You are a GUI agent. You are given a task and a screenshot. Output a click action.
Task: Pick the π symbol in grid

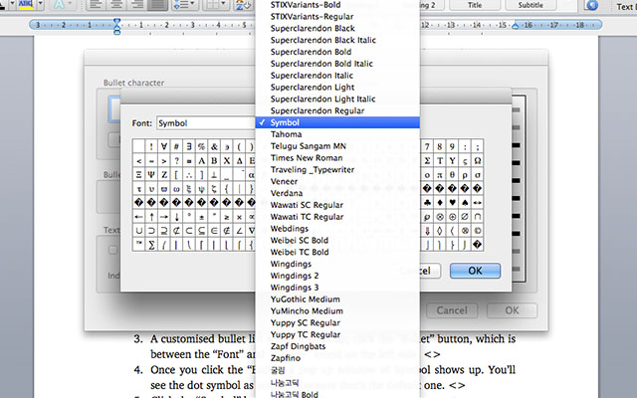(440, 175)
